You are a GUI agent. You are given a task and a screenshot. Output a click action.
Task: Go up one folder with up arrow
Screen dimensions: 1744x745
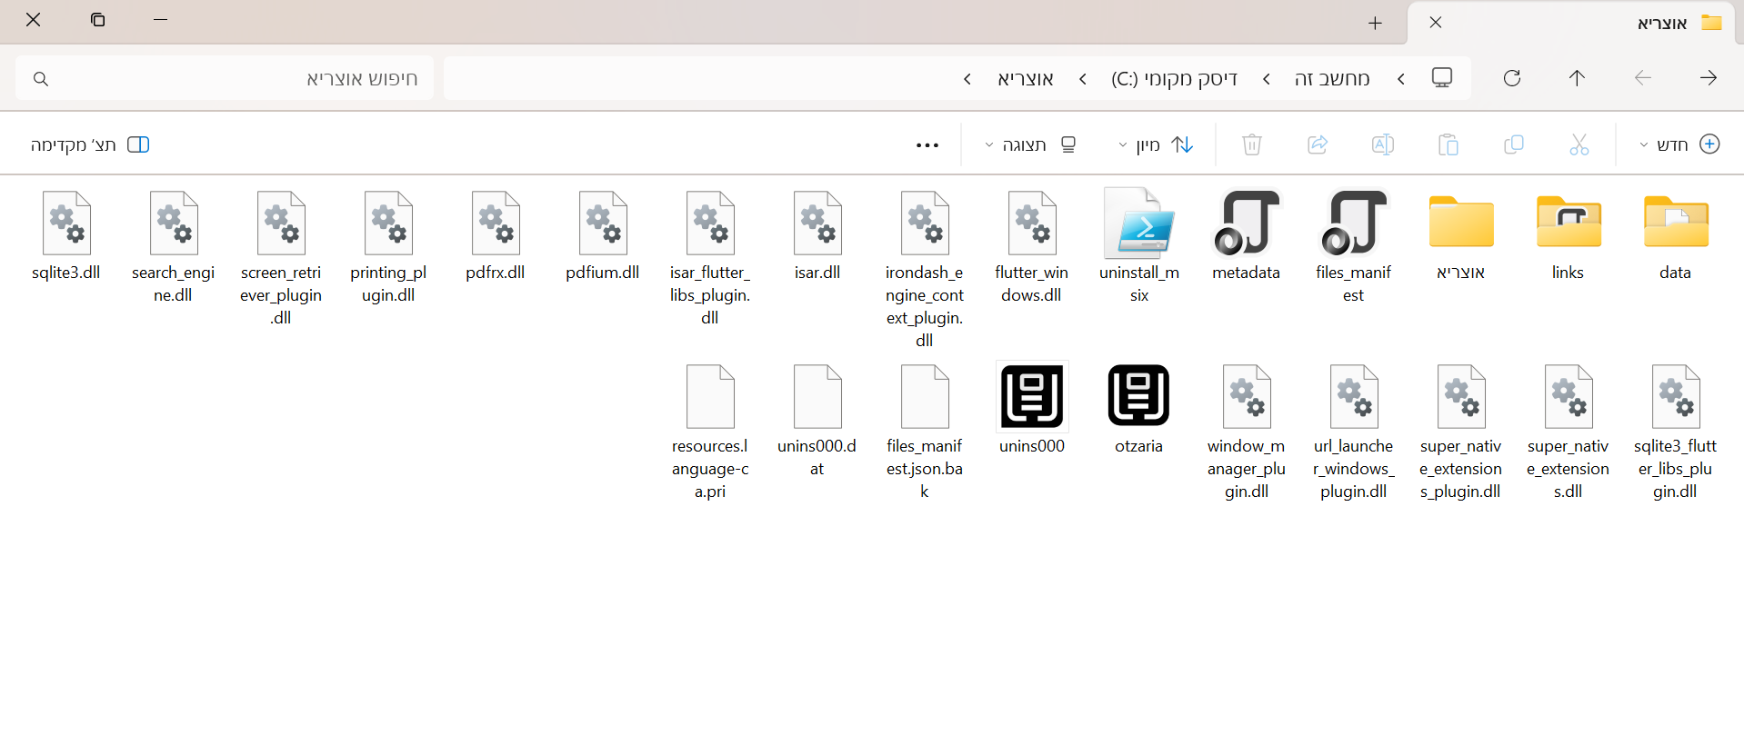[1577, 78]
